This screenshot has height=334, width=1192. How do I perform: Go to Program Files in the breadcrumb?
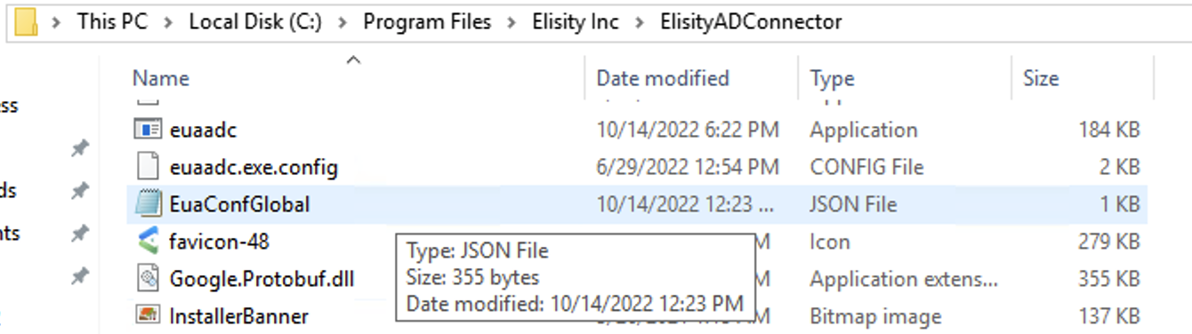click(427, 21)
